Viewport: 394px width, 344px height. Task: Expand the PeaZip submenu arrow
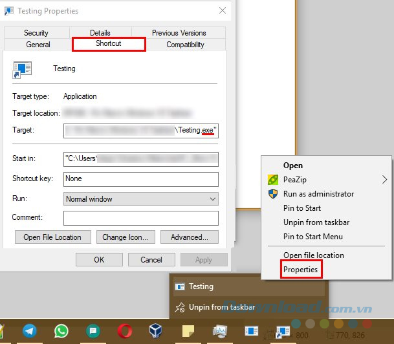pyautogui.click(x=384, y=180)
